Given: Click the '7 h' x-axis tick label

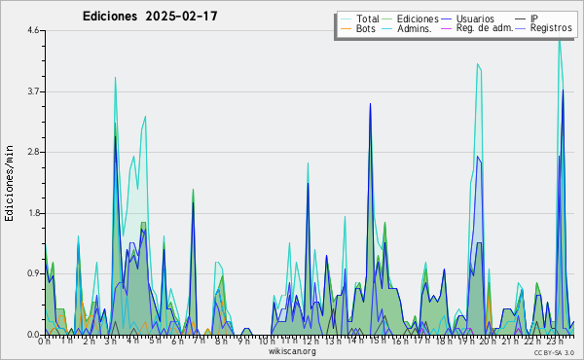Looking at the screenshot, I should (199, 341).
